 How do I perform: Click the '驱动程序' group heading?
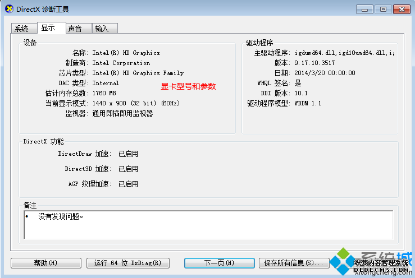(259, 43)
